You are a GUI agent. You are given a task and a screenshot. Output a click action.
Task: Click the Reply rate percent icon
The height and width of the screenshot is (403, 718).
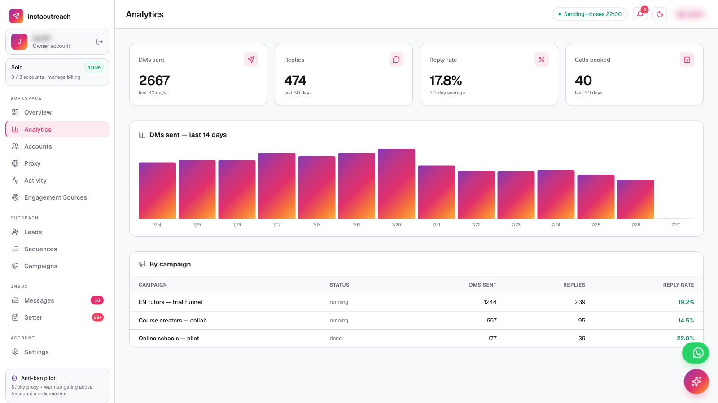click(542, 60)
